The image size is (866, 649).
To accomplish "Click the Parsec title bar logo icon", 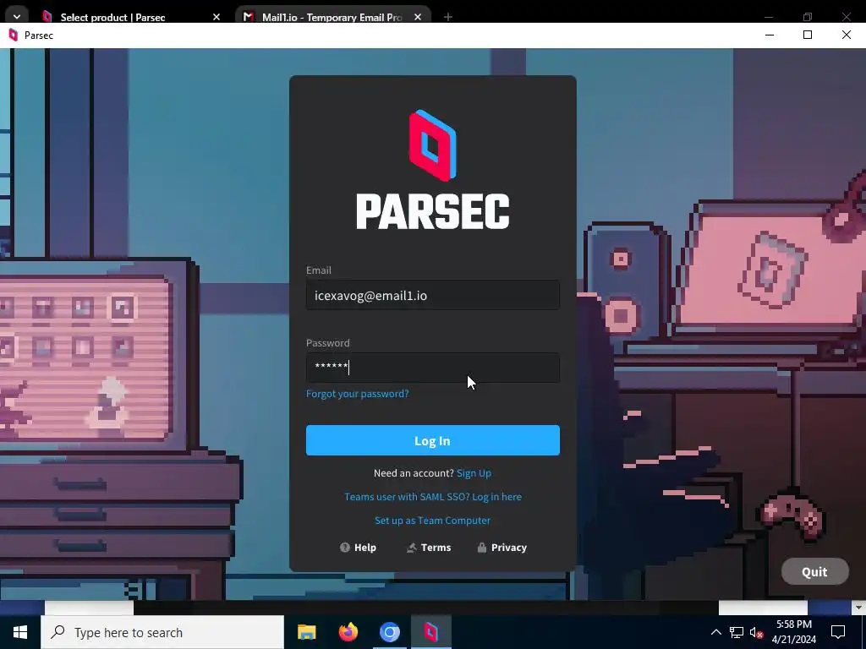I will 14,35.
